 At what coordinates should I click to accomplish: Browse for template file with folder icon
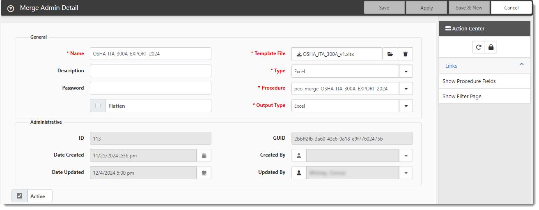tap(390, 54)
